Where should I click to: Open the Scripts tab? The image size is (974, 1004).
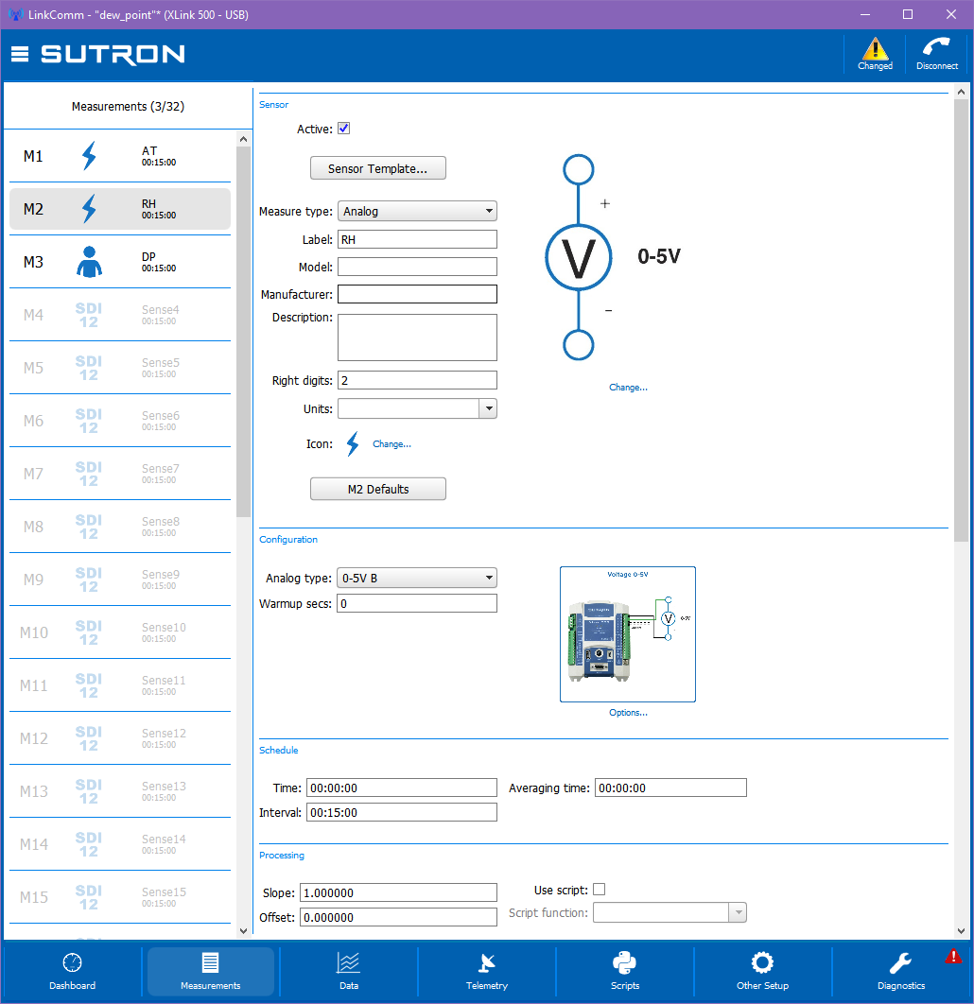tap(625, 972)
